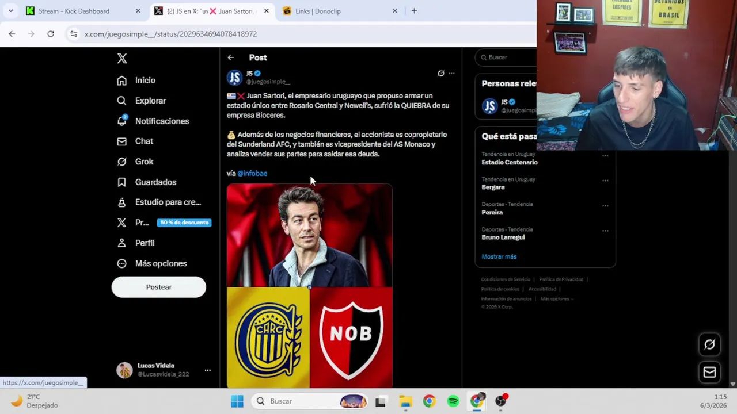Open Premium X icon with discount
Image resolution: width=737 pixels, height=414 pixels.
coord(121,223)
